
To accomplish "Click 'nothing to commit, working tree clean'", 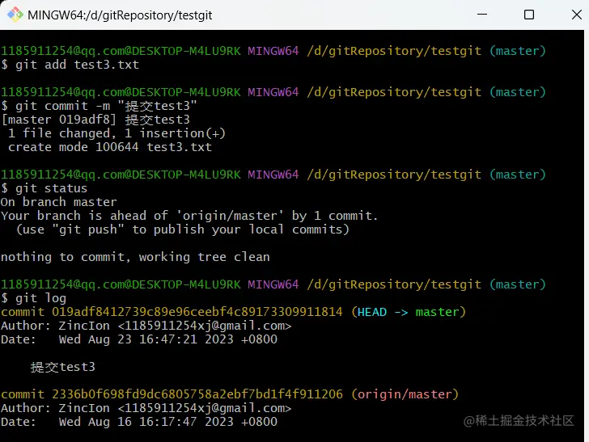I will (x=135, y=257).
